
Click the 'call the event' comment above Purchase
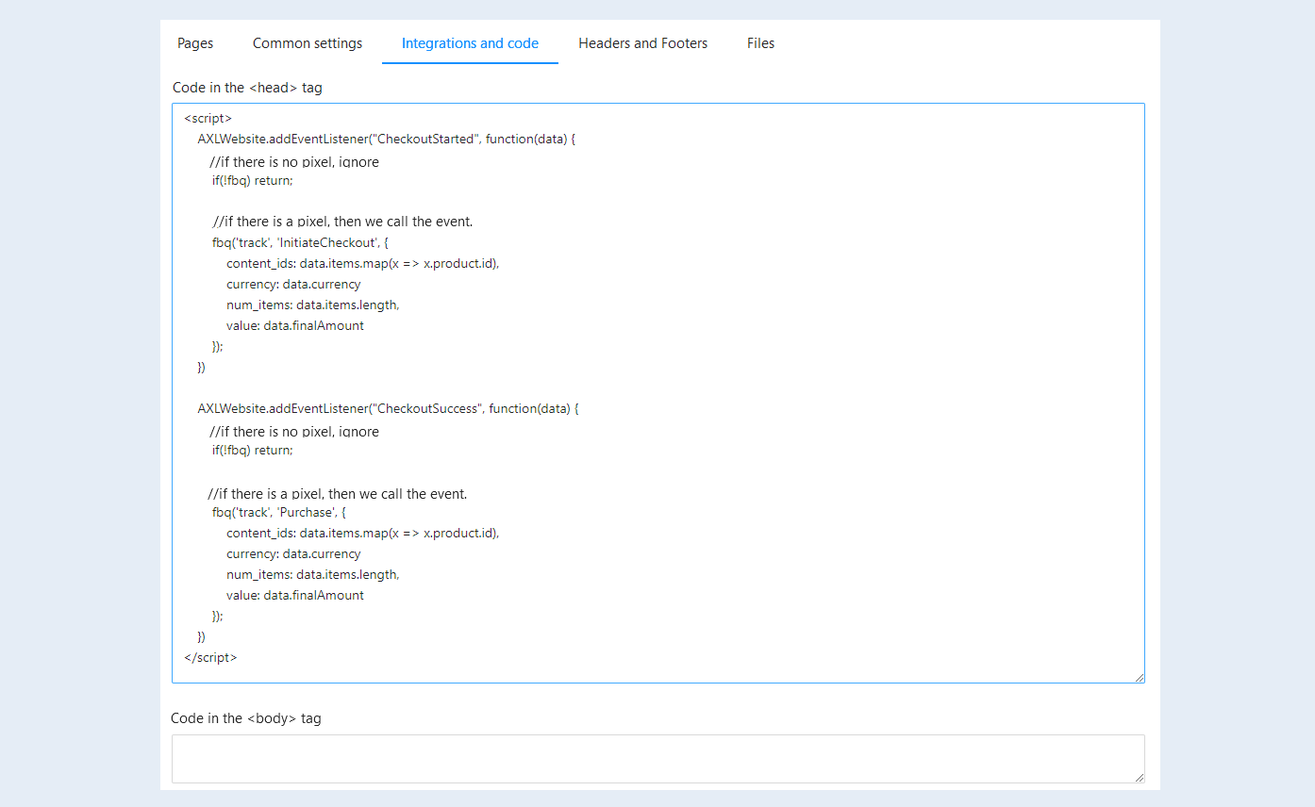(338, 493)
